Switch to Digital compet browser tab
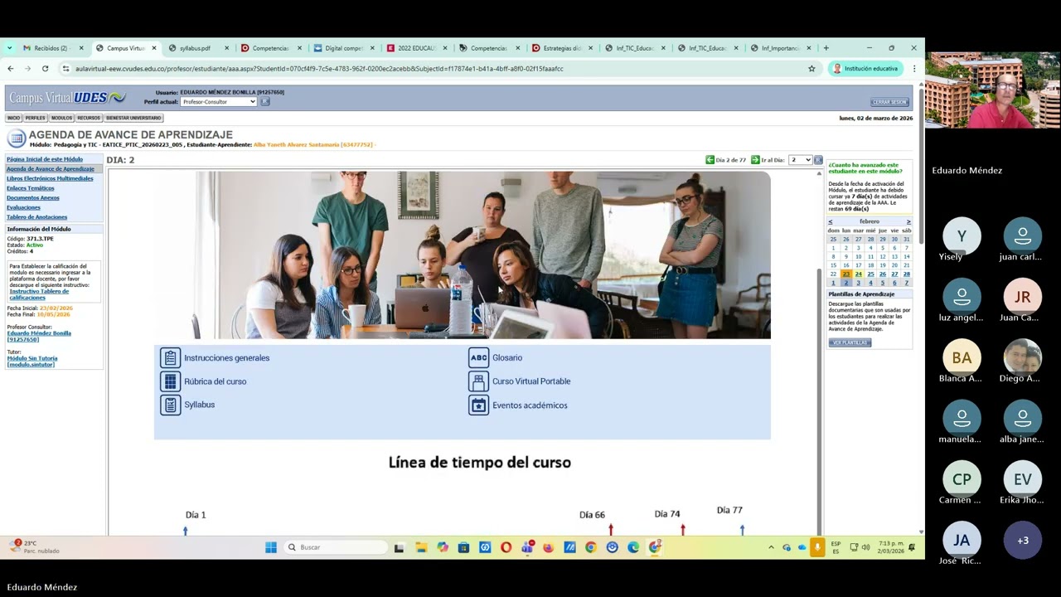The height and width of the screenshot is (597, 1061). point(343,48)
